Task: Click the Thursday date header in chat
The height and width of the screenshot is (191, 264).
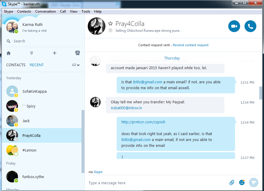Action: pos(172,58)
